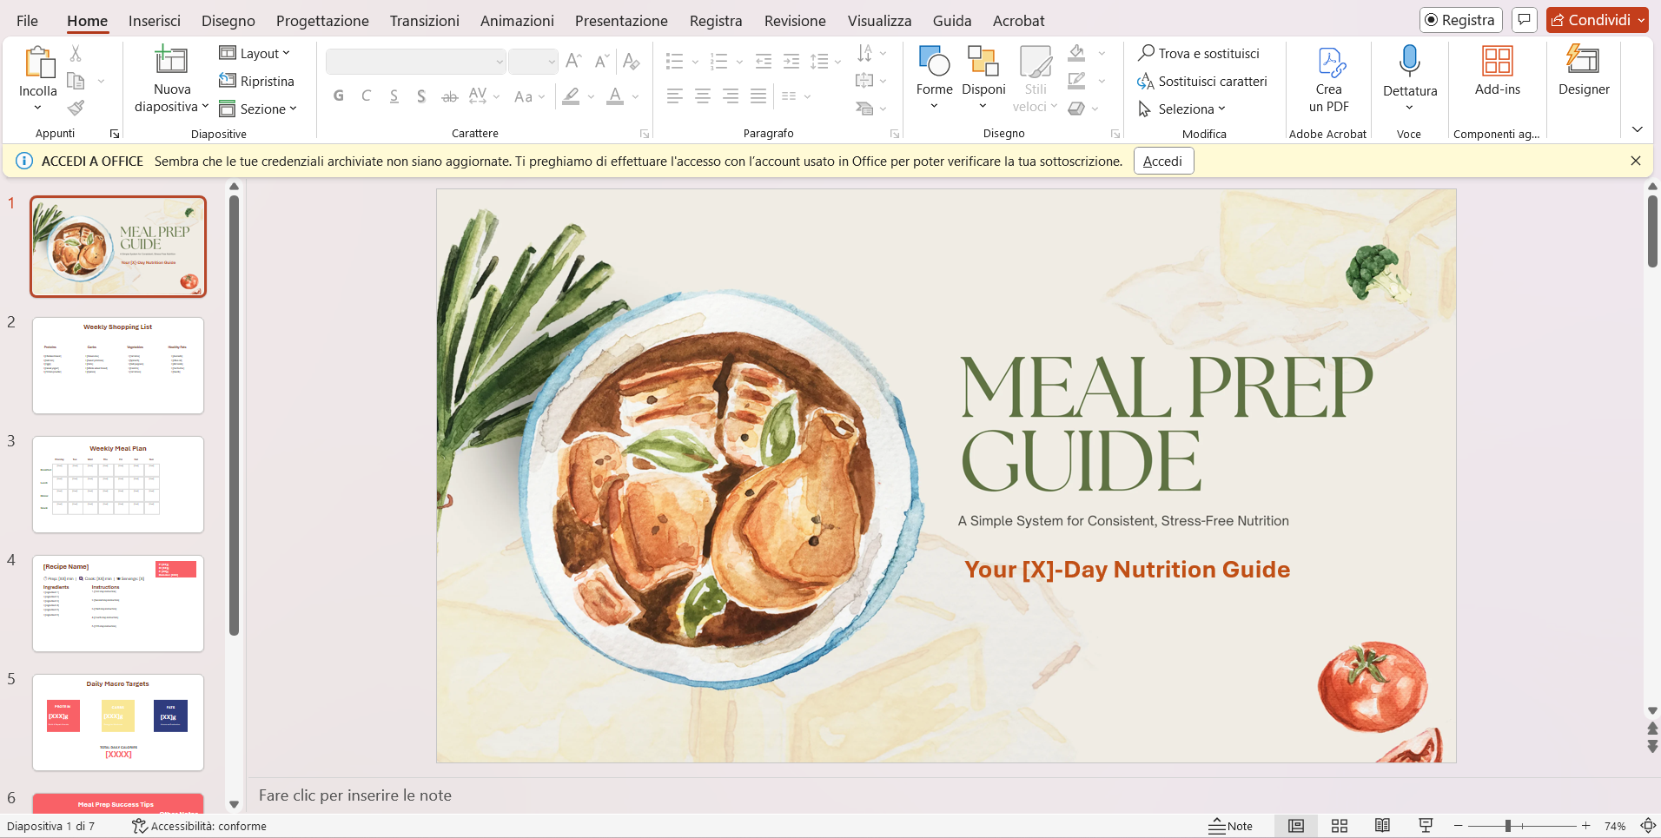This screenshot has width=1661, height=838.
Task: Open Reading view from status bar
Action: 1382,826
